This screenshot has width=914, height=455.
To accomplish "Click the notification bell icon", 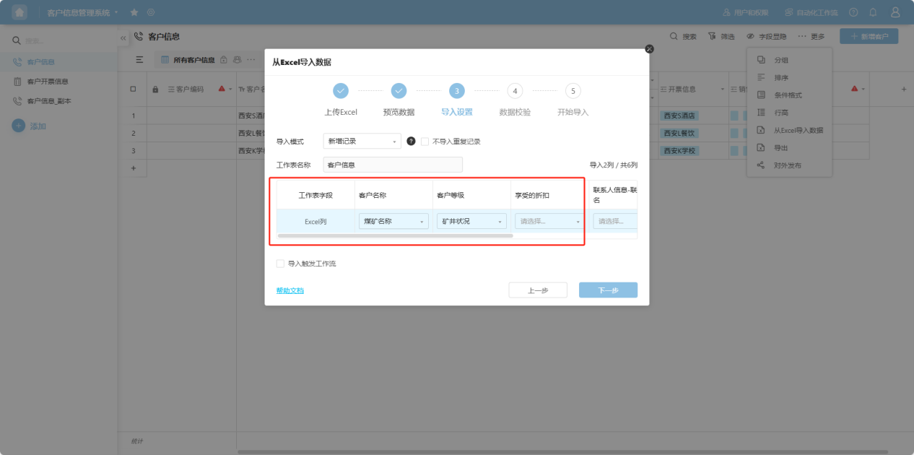I will (873, 12).
